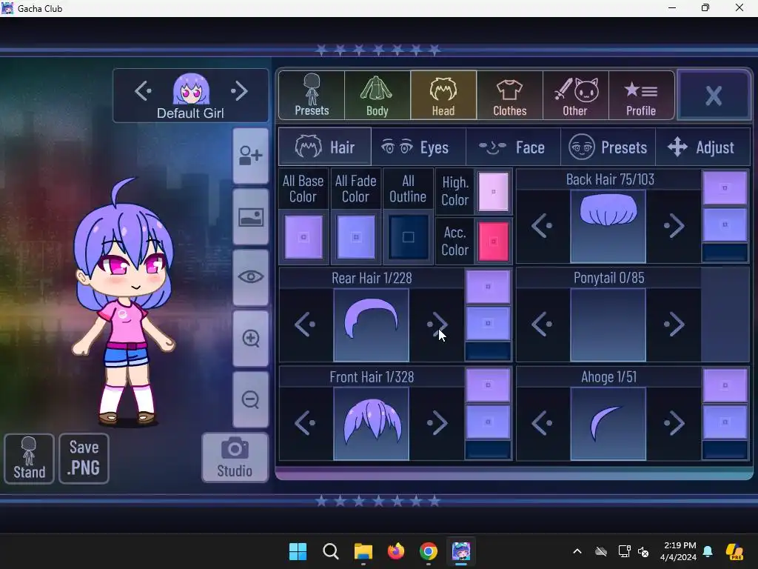Image resolution: width=758 pixels, height=569 pixels.
Task: Click the Stand pose button
Action: [x=29, y=459]
